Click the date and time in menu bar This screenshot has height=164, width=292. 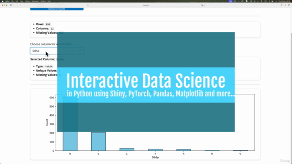click(x=284, y=1)
